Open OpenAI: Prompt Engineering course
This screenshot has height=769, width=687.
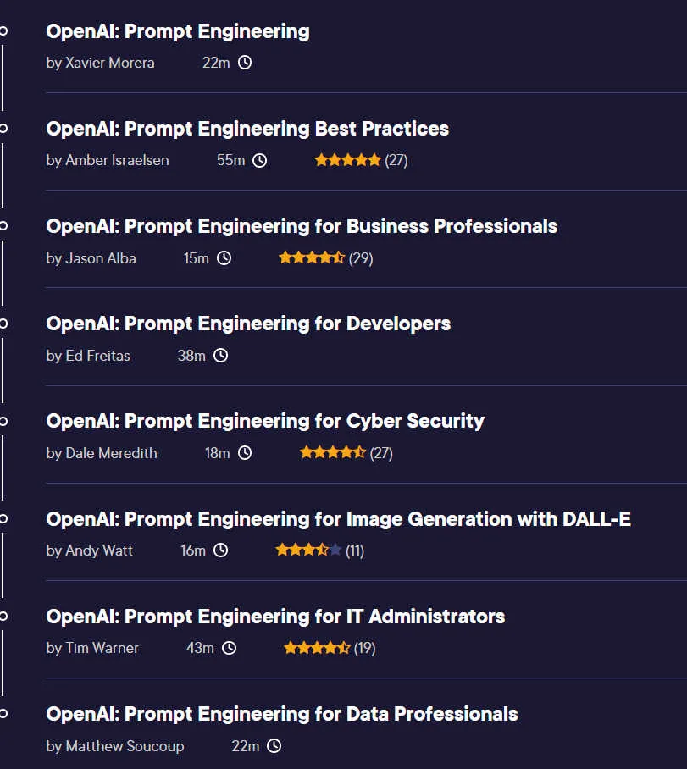(x=178, y=31)
